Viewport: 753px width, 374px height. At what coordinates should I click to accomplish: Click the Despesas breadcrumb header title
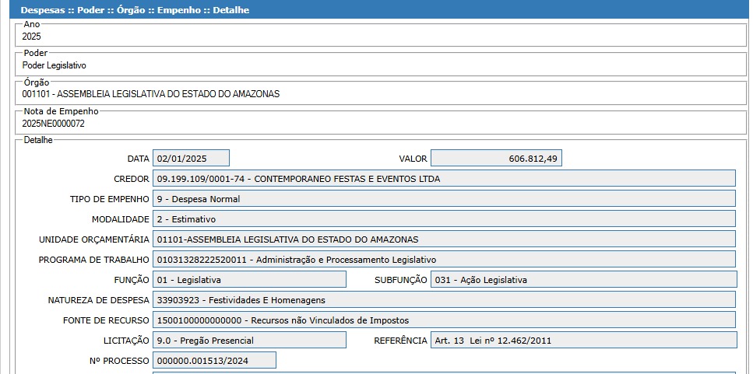tap(135, 11)
